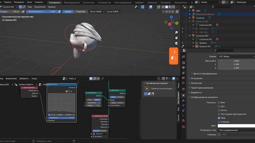Click the pin icon in node editor header
This screenshot has height=143, width=255.
(103, 79)
